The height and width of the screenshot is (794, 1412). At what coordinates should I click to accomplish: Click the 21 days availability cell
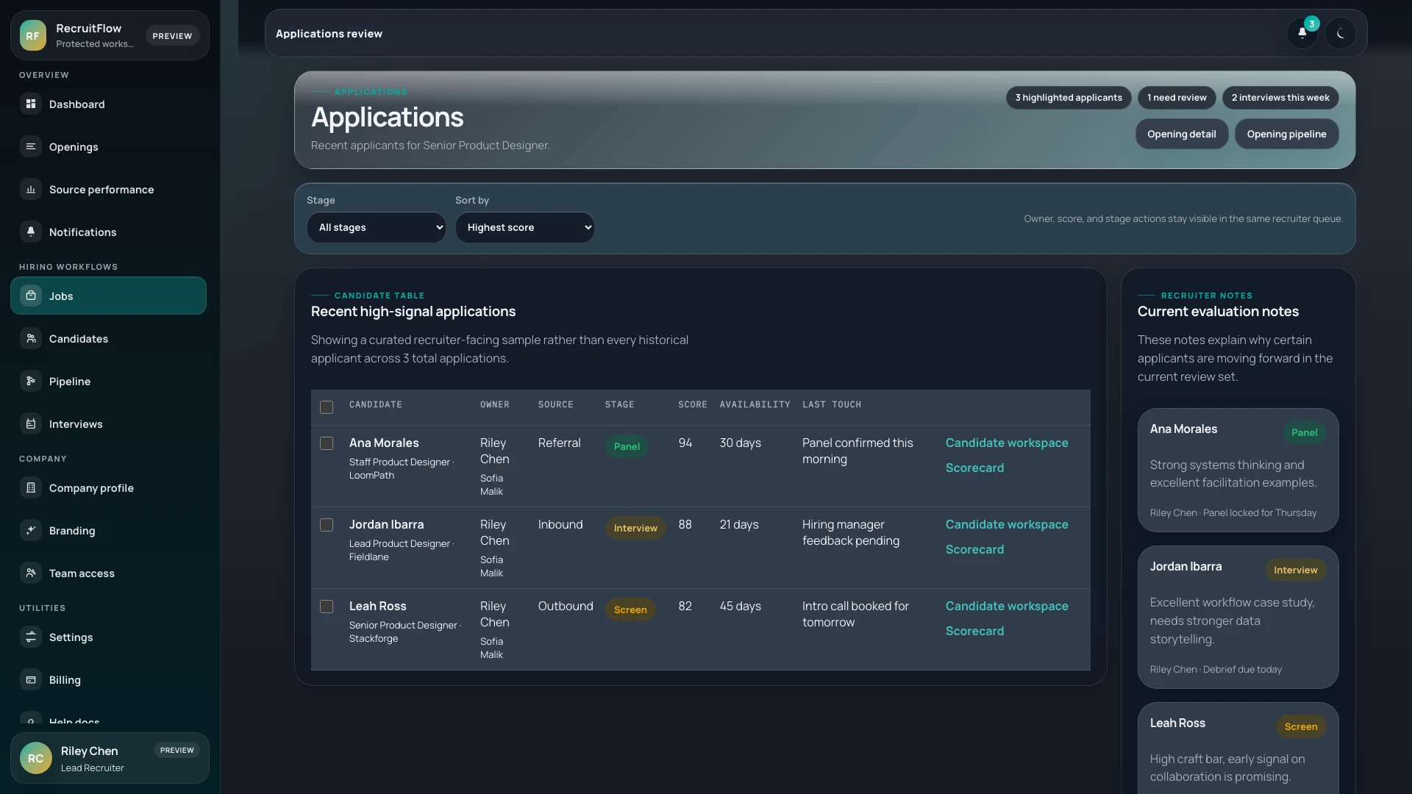coord(738,524)
